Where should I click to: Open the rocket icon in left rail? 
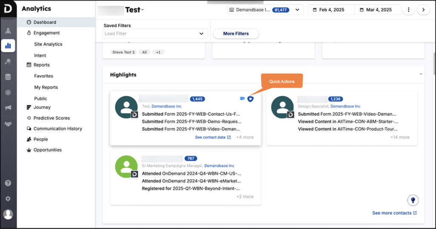[8, 31]
